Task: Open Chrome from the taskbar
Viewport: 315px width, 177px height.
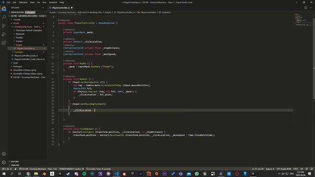Action: pyautogui.click(x=28, y=174)
